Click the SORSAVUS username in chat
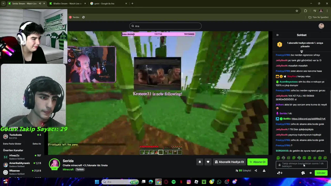 [282, 151]
